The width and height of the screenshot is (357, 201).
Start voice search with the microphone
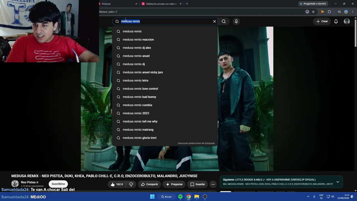tap(236, 21)
